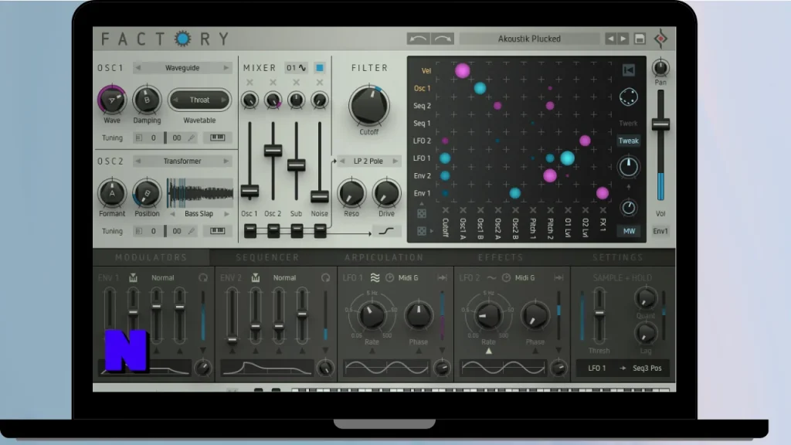Mute Sub with the mixer X button
Viewport: 791px width, 445px height.
coord(296,82)
